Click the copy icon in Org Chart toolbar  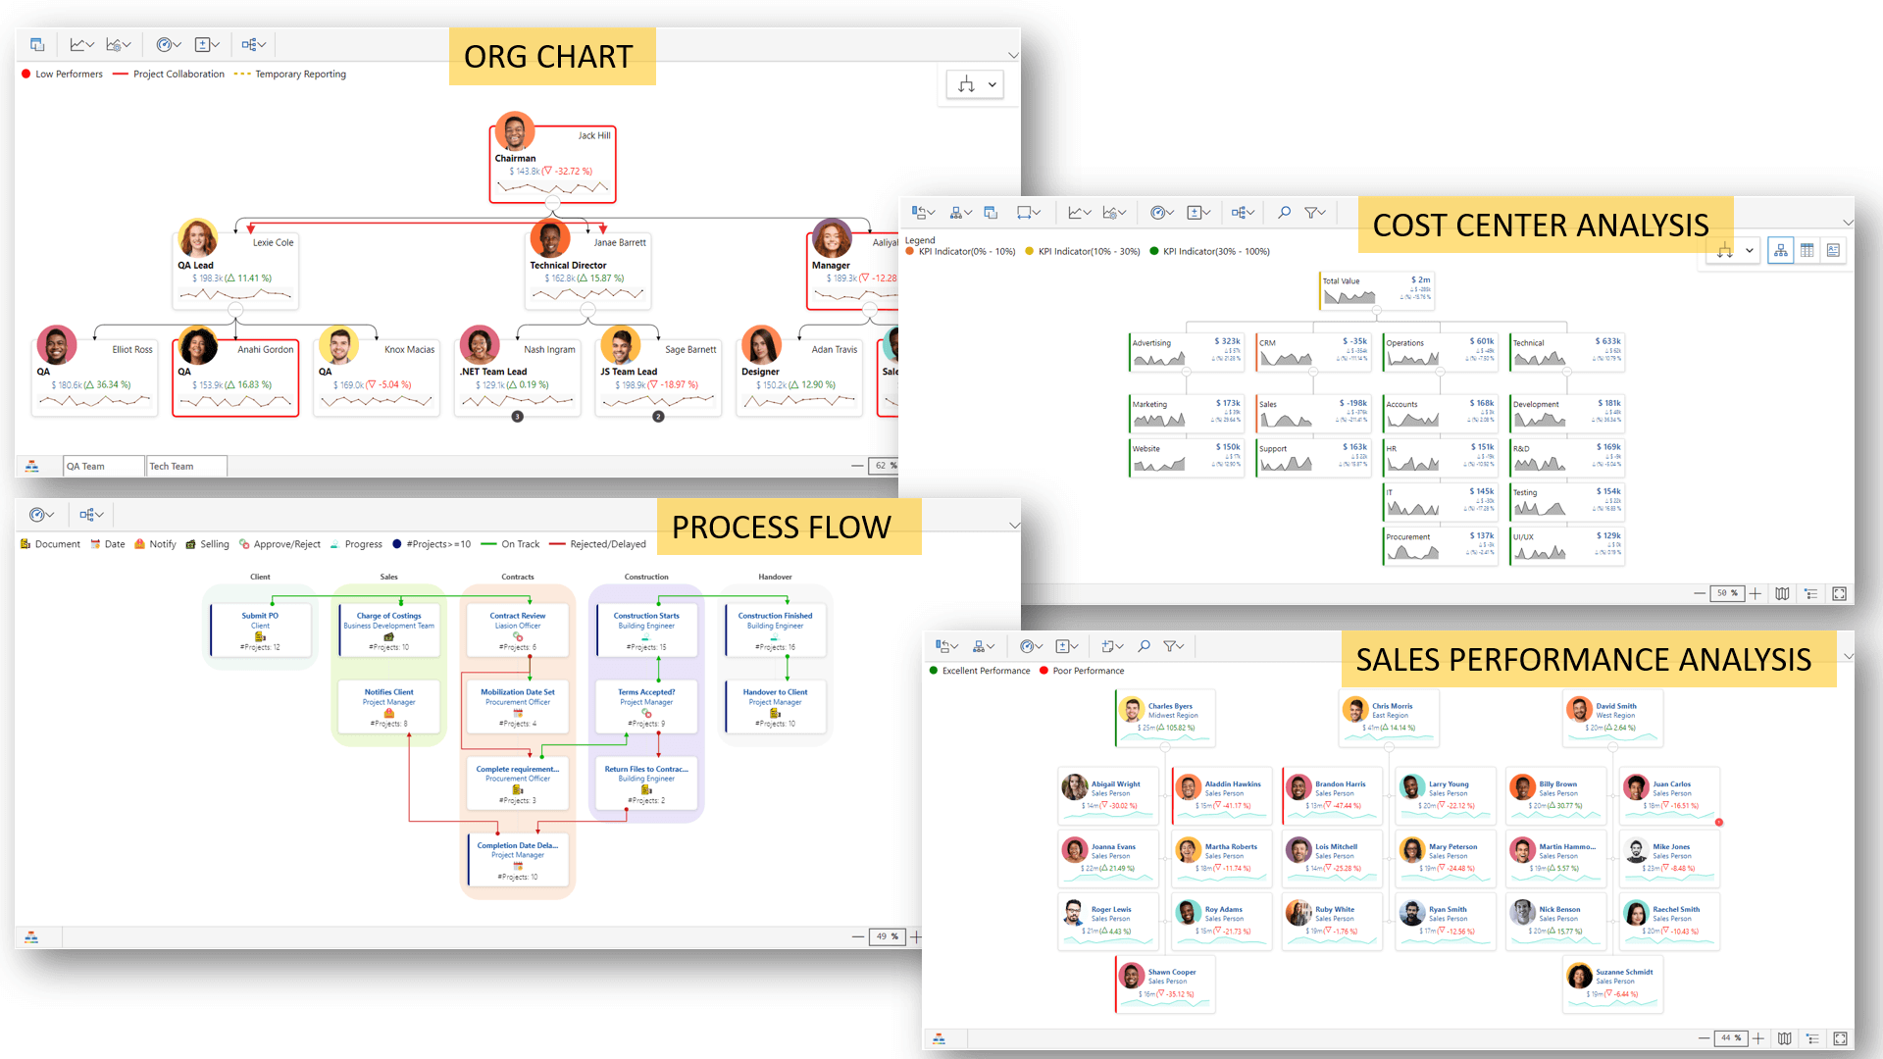click(37, 44)
